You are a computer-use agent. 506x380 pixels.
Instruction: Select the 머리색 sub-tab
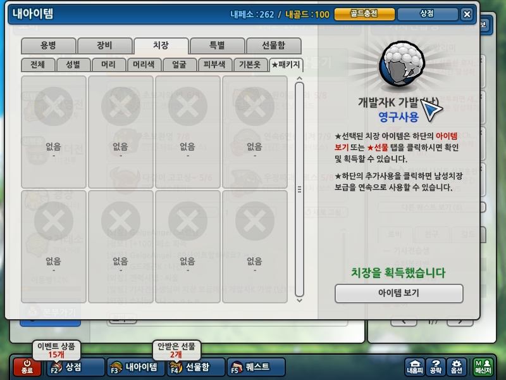tap(144, 65)
